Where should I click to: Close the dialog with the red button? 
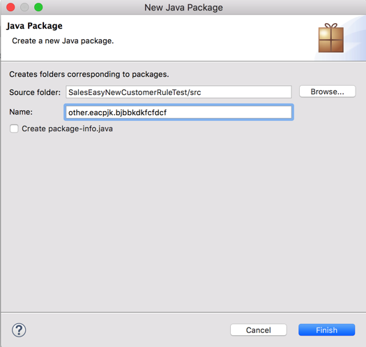pyautogui.click(x=10, y=7)
